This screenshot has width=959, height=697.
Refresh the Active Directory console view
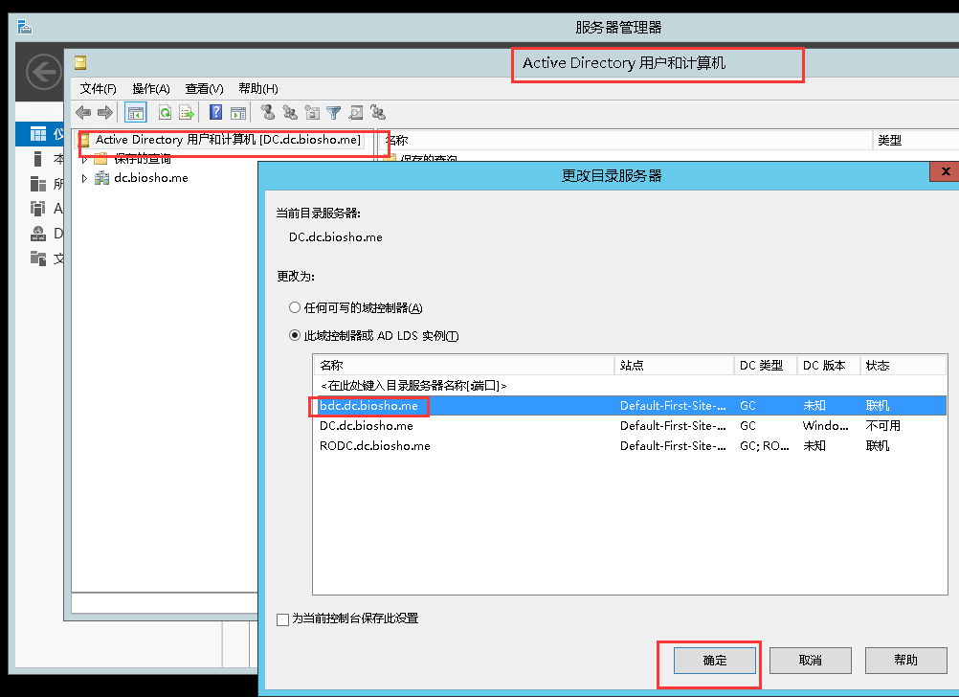[166, 113]
